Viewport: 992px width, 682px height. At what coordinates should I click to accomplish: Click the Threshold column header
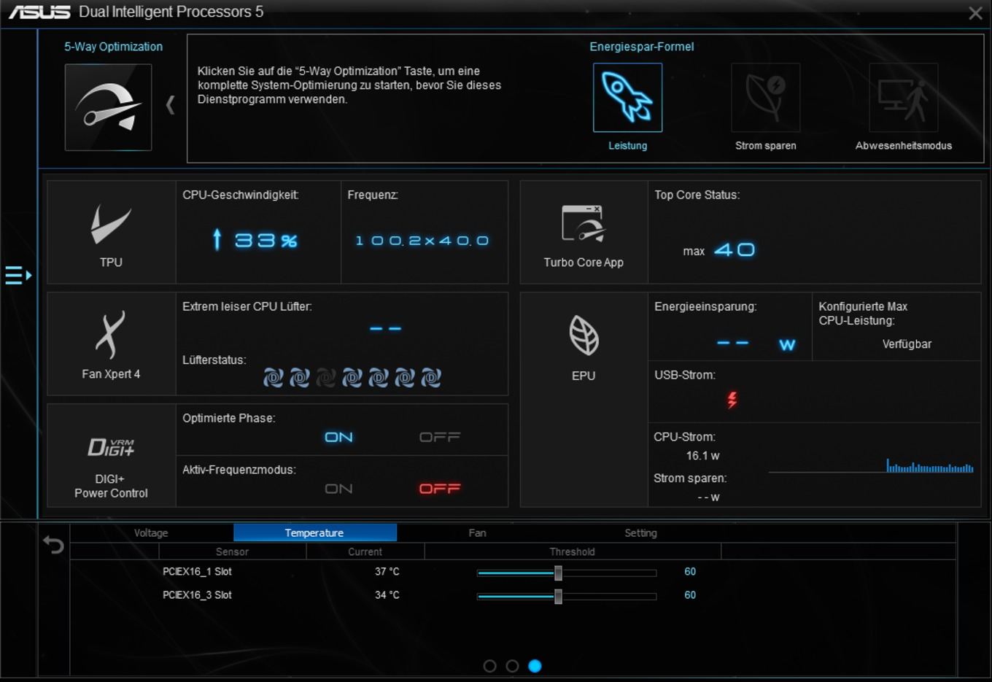coord(572,551)
